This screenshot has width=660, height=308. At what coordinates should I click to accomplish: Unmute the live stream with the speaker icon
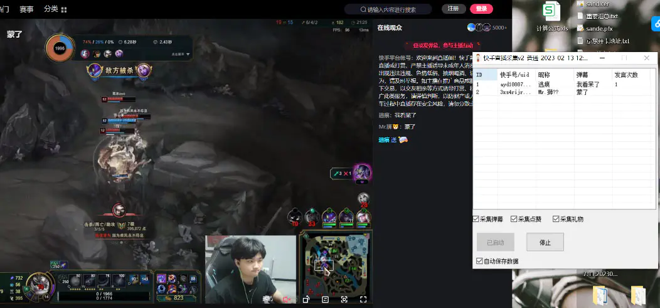tap(287, 299)
